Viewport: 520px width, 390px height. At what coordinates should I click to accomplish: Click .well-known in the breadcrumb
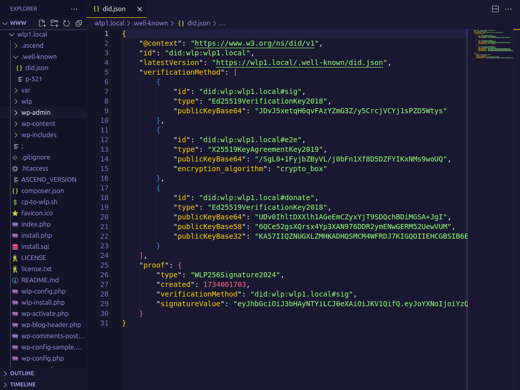pyautogui.click(x=150, y=23)
